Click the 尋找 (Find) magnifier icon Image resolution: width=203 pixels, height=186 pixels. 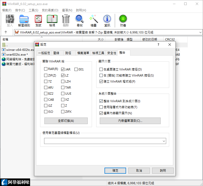point(79,19)
